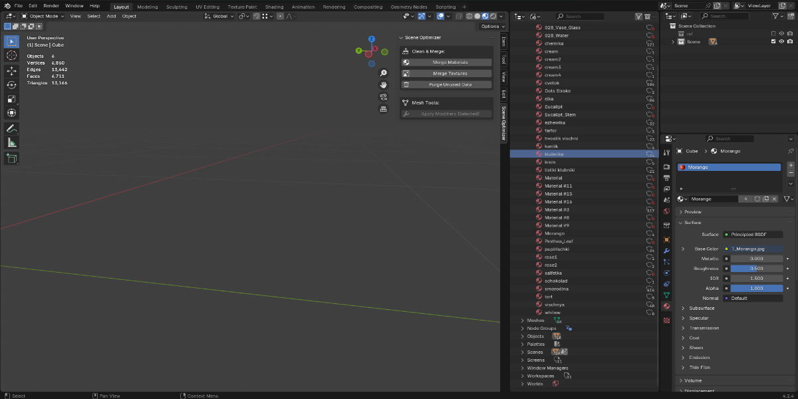Image resolution: width=798 pixels, height=399 pixels.
Task: Adjust the Roughness slider
Action: click(x=757, y=269)
